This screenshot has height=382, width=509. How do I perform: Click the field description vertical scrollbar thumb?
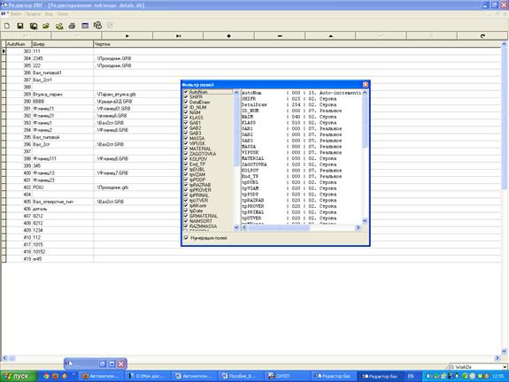pos(365,122)
